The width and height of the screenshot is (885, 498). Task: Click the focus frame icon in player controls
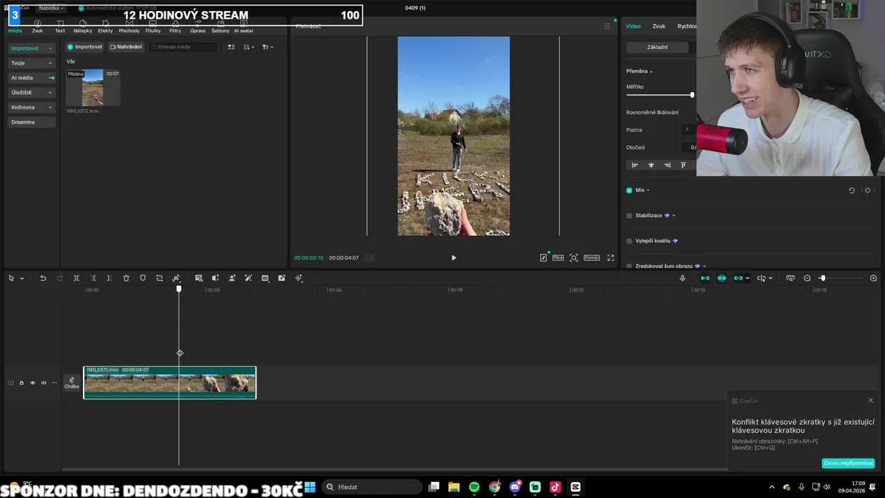(574, 257)
